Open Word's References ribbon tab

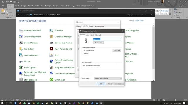tap(39, 6)
